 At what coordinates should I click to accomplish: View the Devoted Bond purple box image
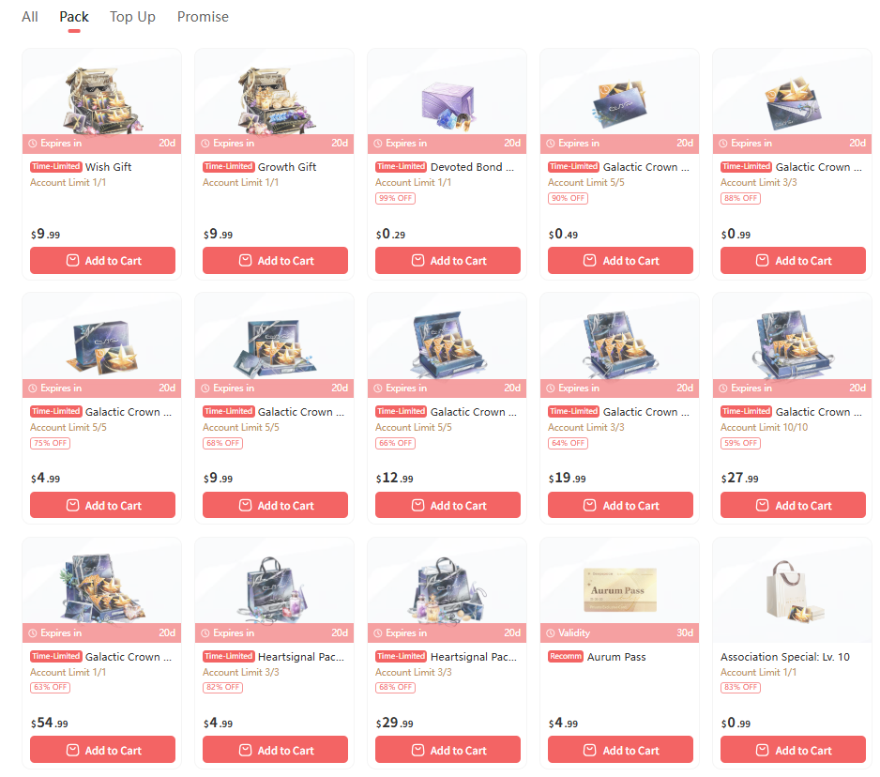pyautogui.click(x=448, y=105)
